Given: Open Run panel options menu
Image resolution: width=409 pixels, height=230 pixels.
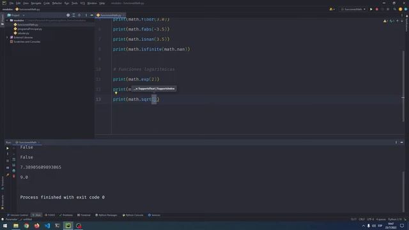Looking at the screenshot, I should (x=396, y=142).
